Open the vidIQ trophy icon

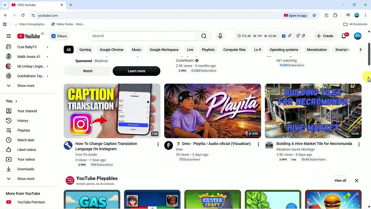298,36
